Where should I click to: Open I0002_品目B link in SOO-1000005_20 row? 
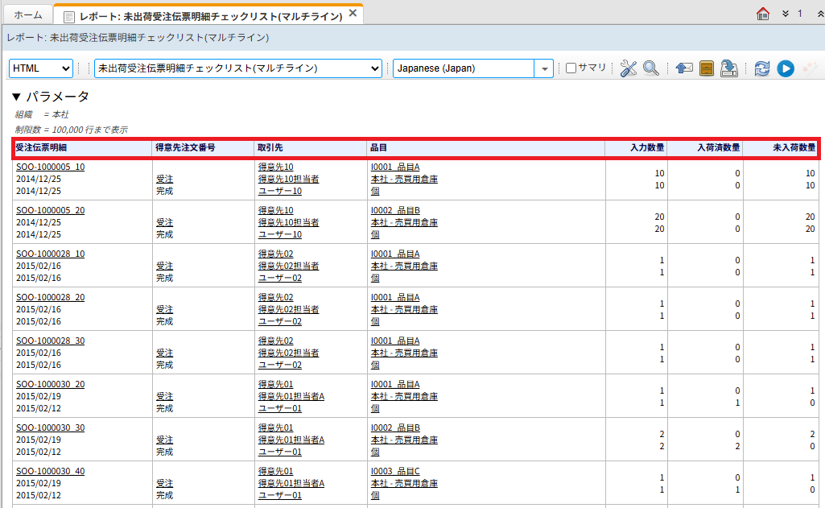coord(395,211)
